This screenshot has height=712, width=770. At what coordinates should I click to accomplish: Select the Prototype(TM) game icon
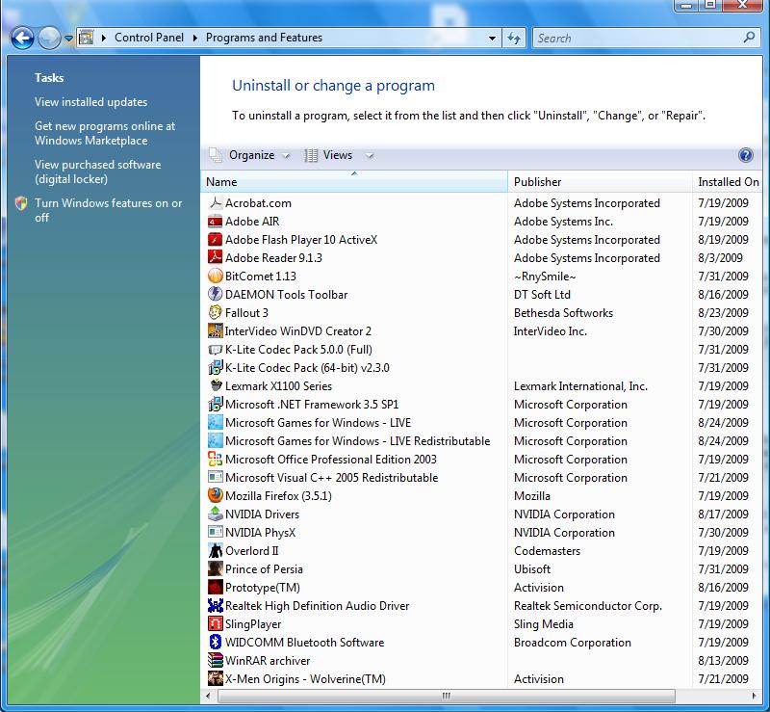[214, 588]
